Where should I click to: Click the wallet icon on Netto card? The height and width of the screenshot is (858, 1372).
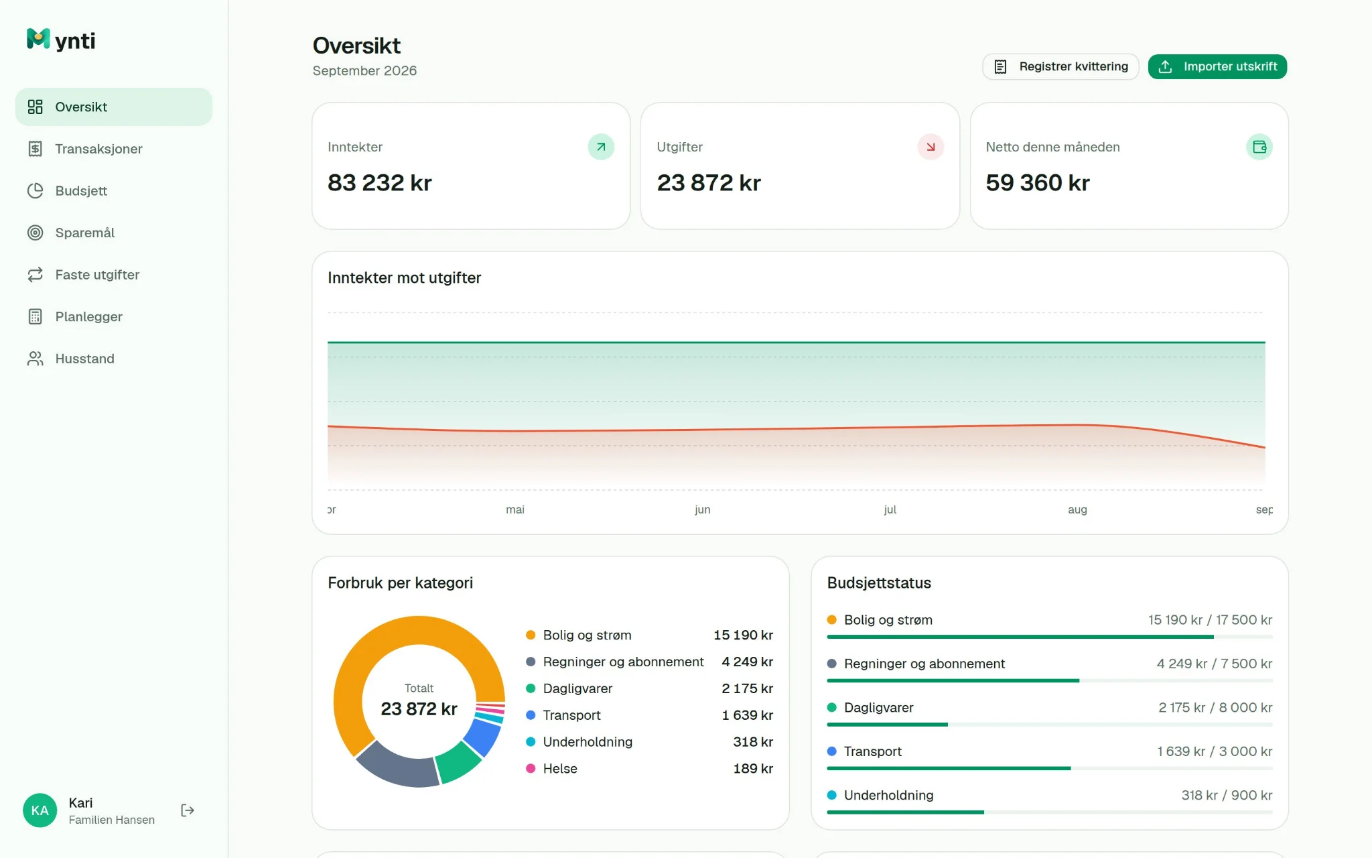1259,147
